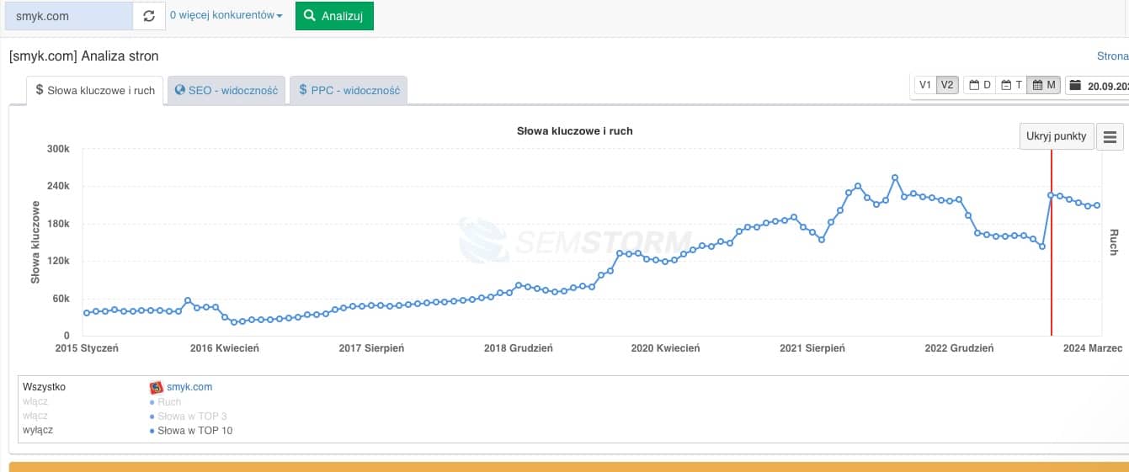
Task: Disable series via 'wyłącz' toggle
Action: point(38,430)
